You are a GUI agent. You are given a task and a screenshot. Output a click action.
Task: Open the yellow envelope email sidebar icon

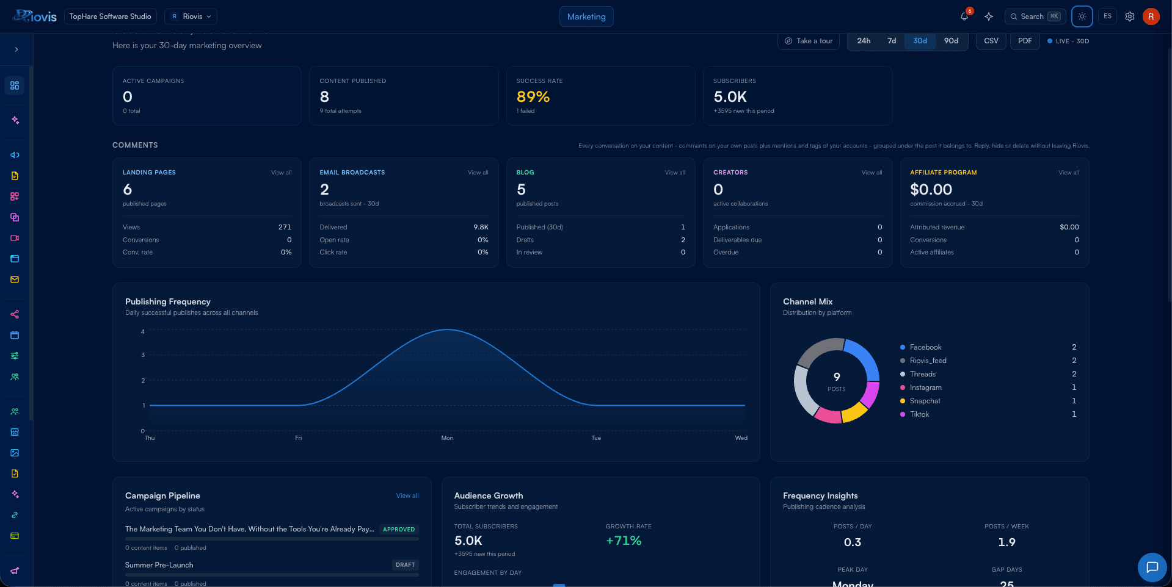coord(15,279)
